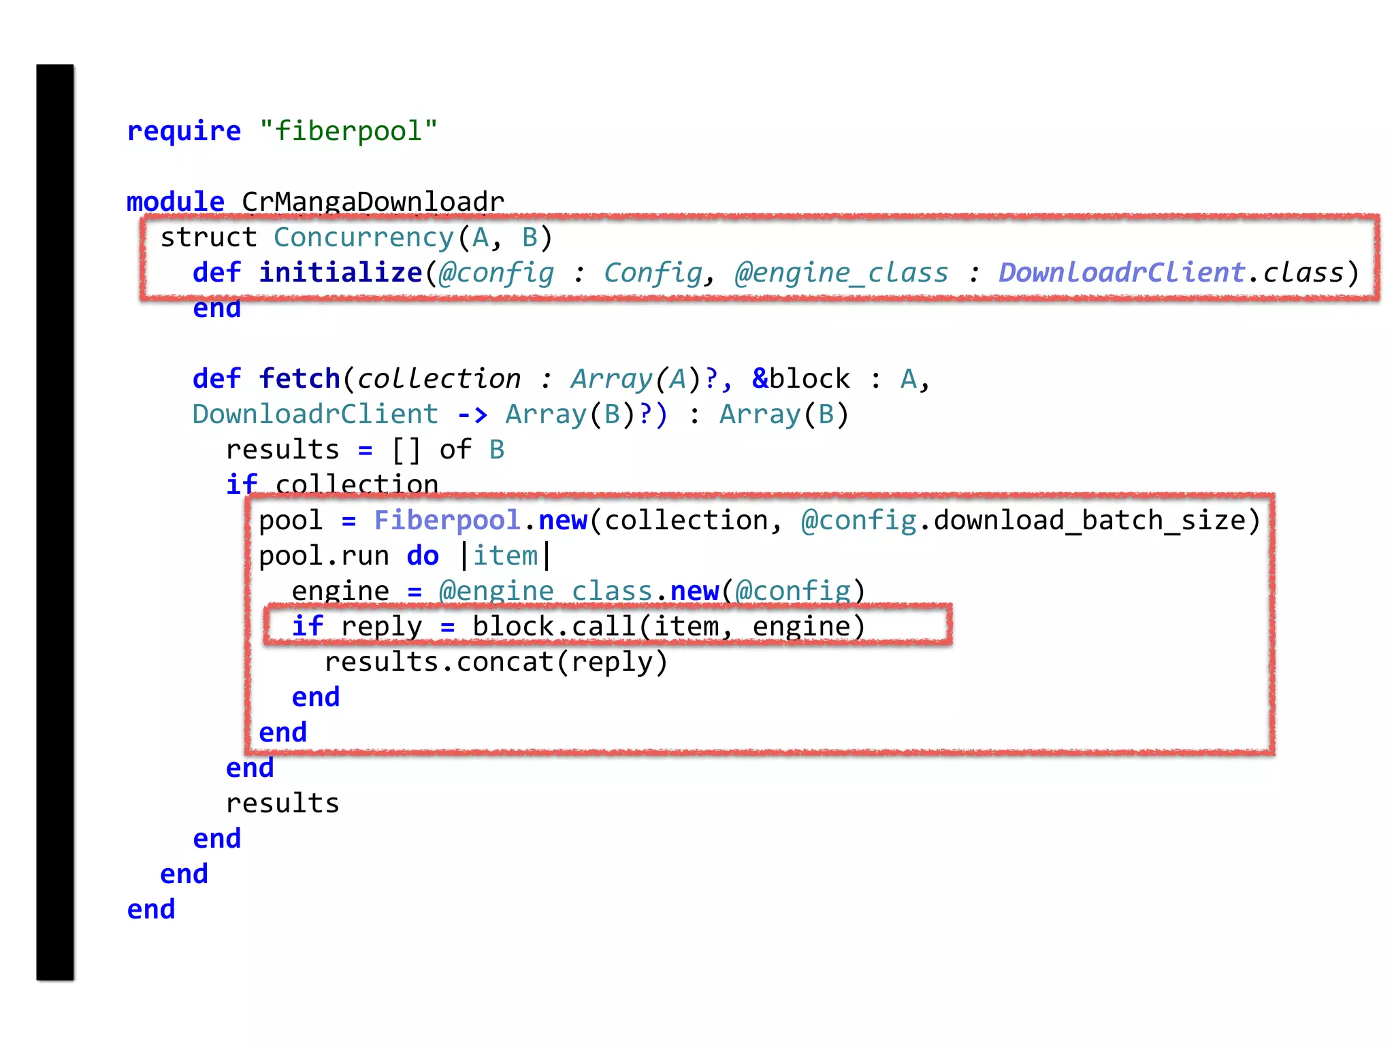Click the DownloadrClient -> Array(B)?) line

[521, 414]
